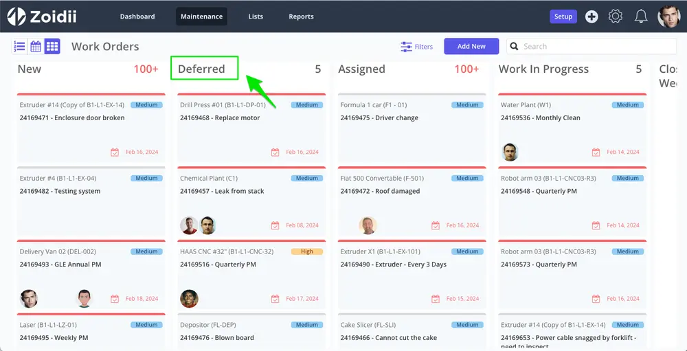Open the Filters sliders icon
Image resolution: width=687 pixels, height=351 pixels.
pyautogui.click(x=407, y=47)
